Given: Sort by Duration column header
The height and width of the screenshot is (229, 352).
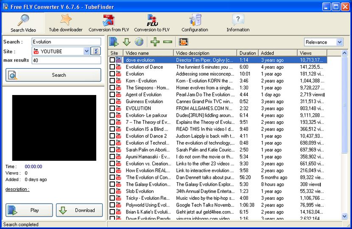Looking at the screenshot, I should click(248, 53).
